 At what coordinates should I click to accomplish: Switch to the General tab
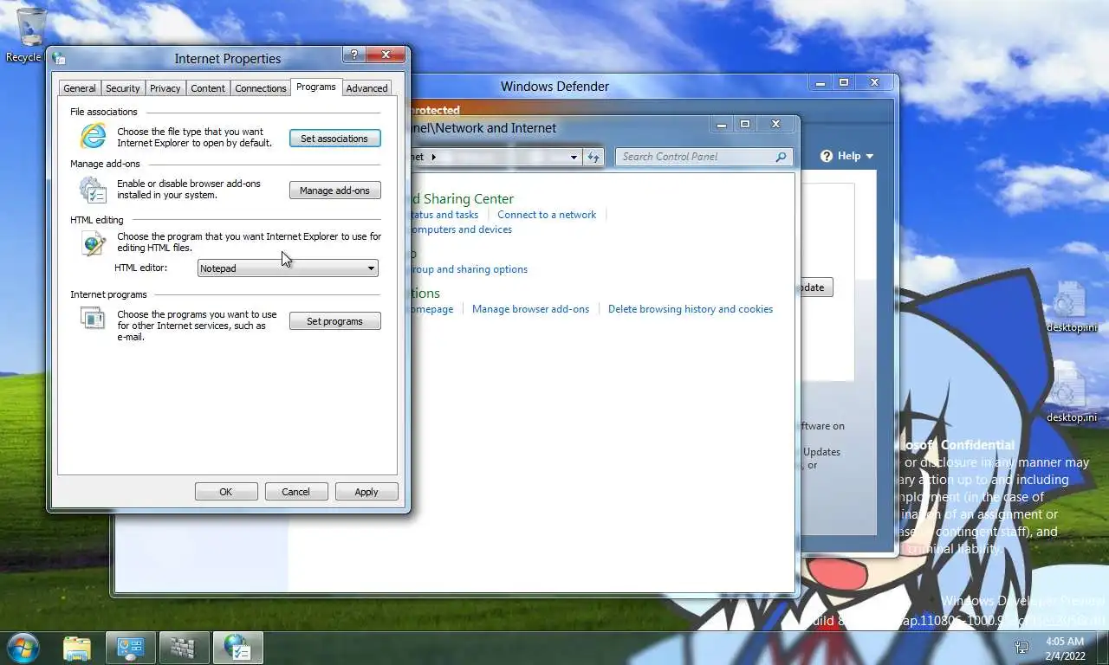(x=80, y=88)
